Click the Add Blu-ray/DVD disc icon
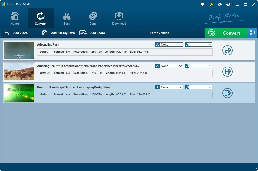 coord(45,33)
